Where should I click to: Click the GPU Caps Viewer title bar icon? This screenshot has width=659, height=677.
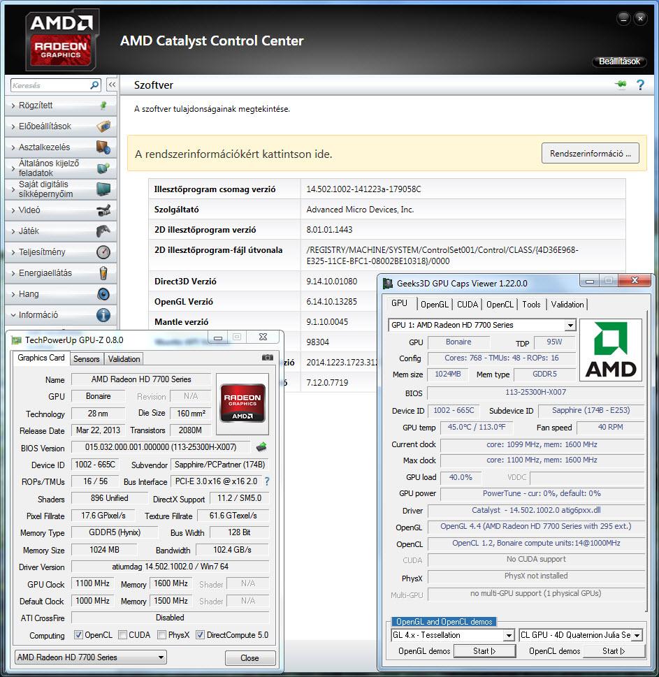tap(388, 283)
